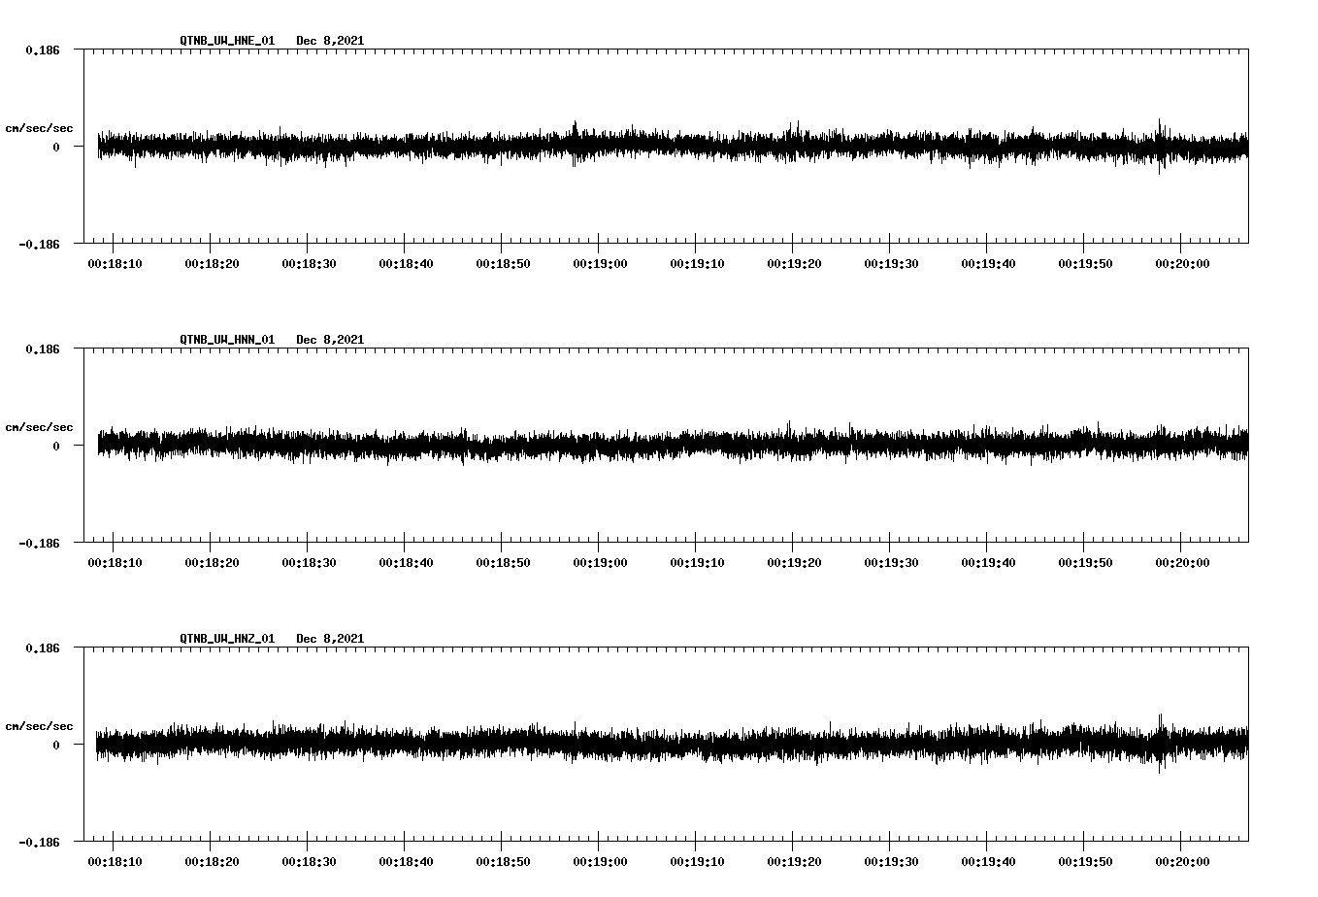This screenshot has width=1318, height=897.
Task: Click the 00:18:20 time label under HNZ plot
Action: tap(212, 862)
